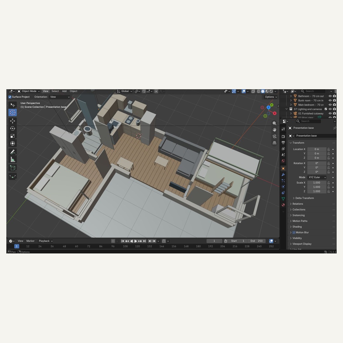This screenshot has height=343, width=343.
Task: Toggle the Surface Project checkbox
Action: tap(10, 97)
